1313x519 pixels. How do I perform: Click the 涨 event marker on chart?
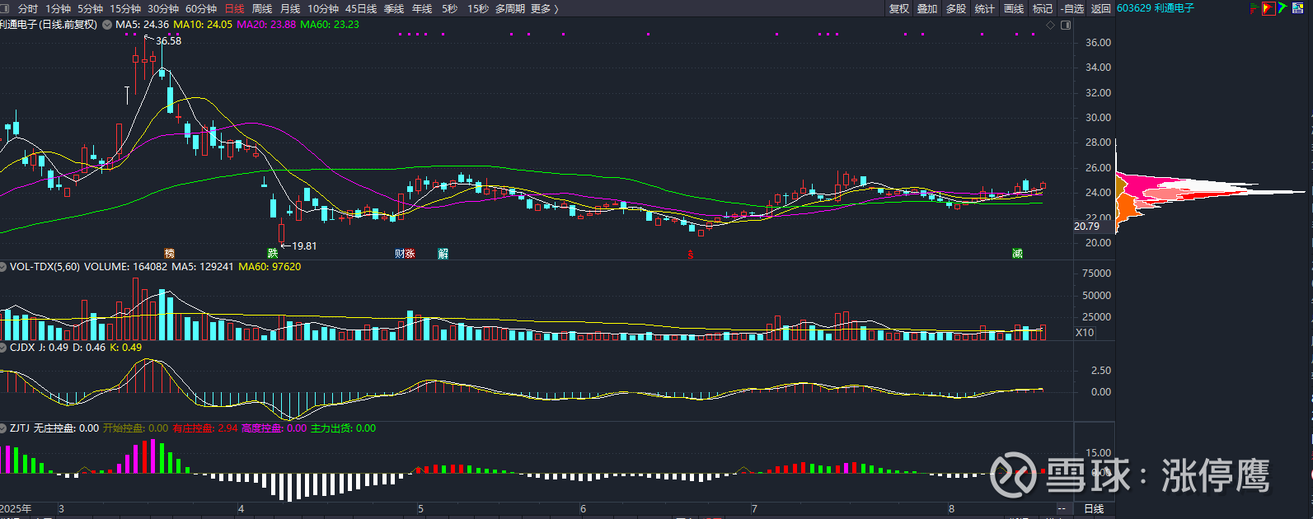(x=410, y=254)
